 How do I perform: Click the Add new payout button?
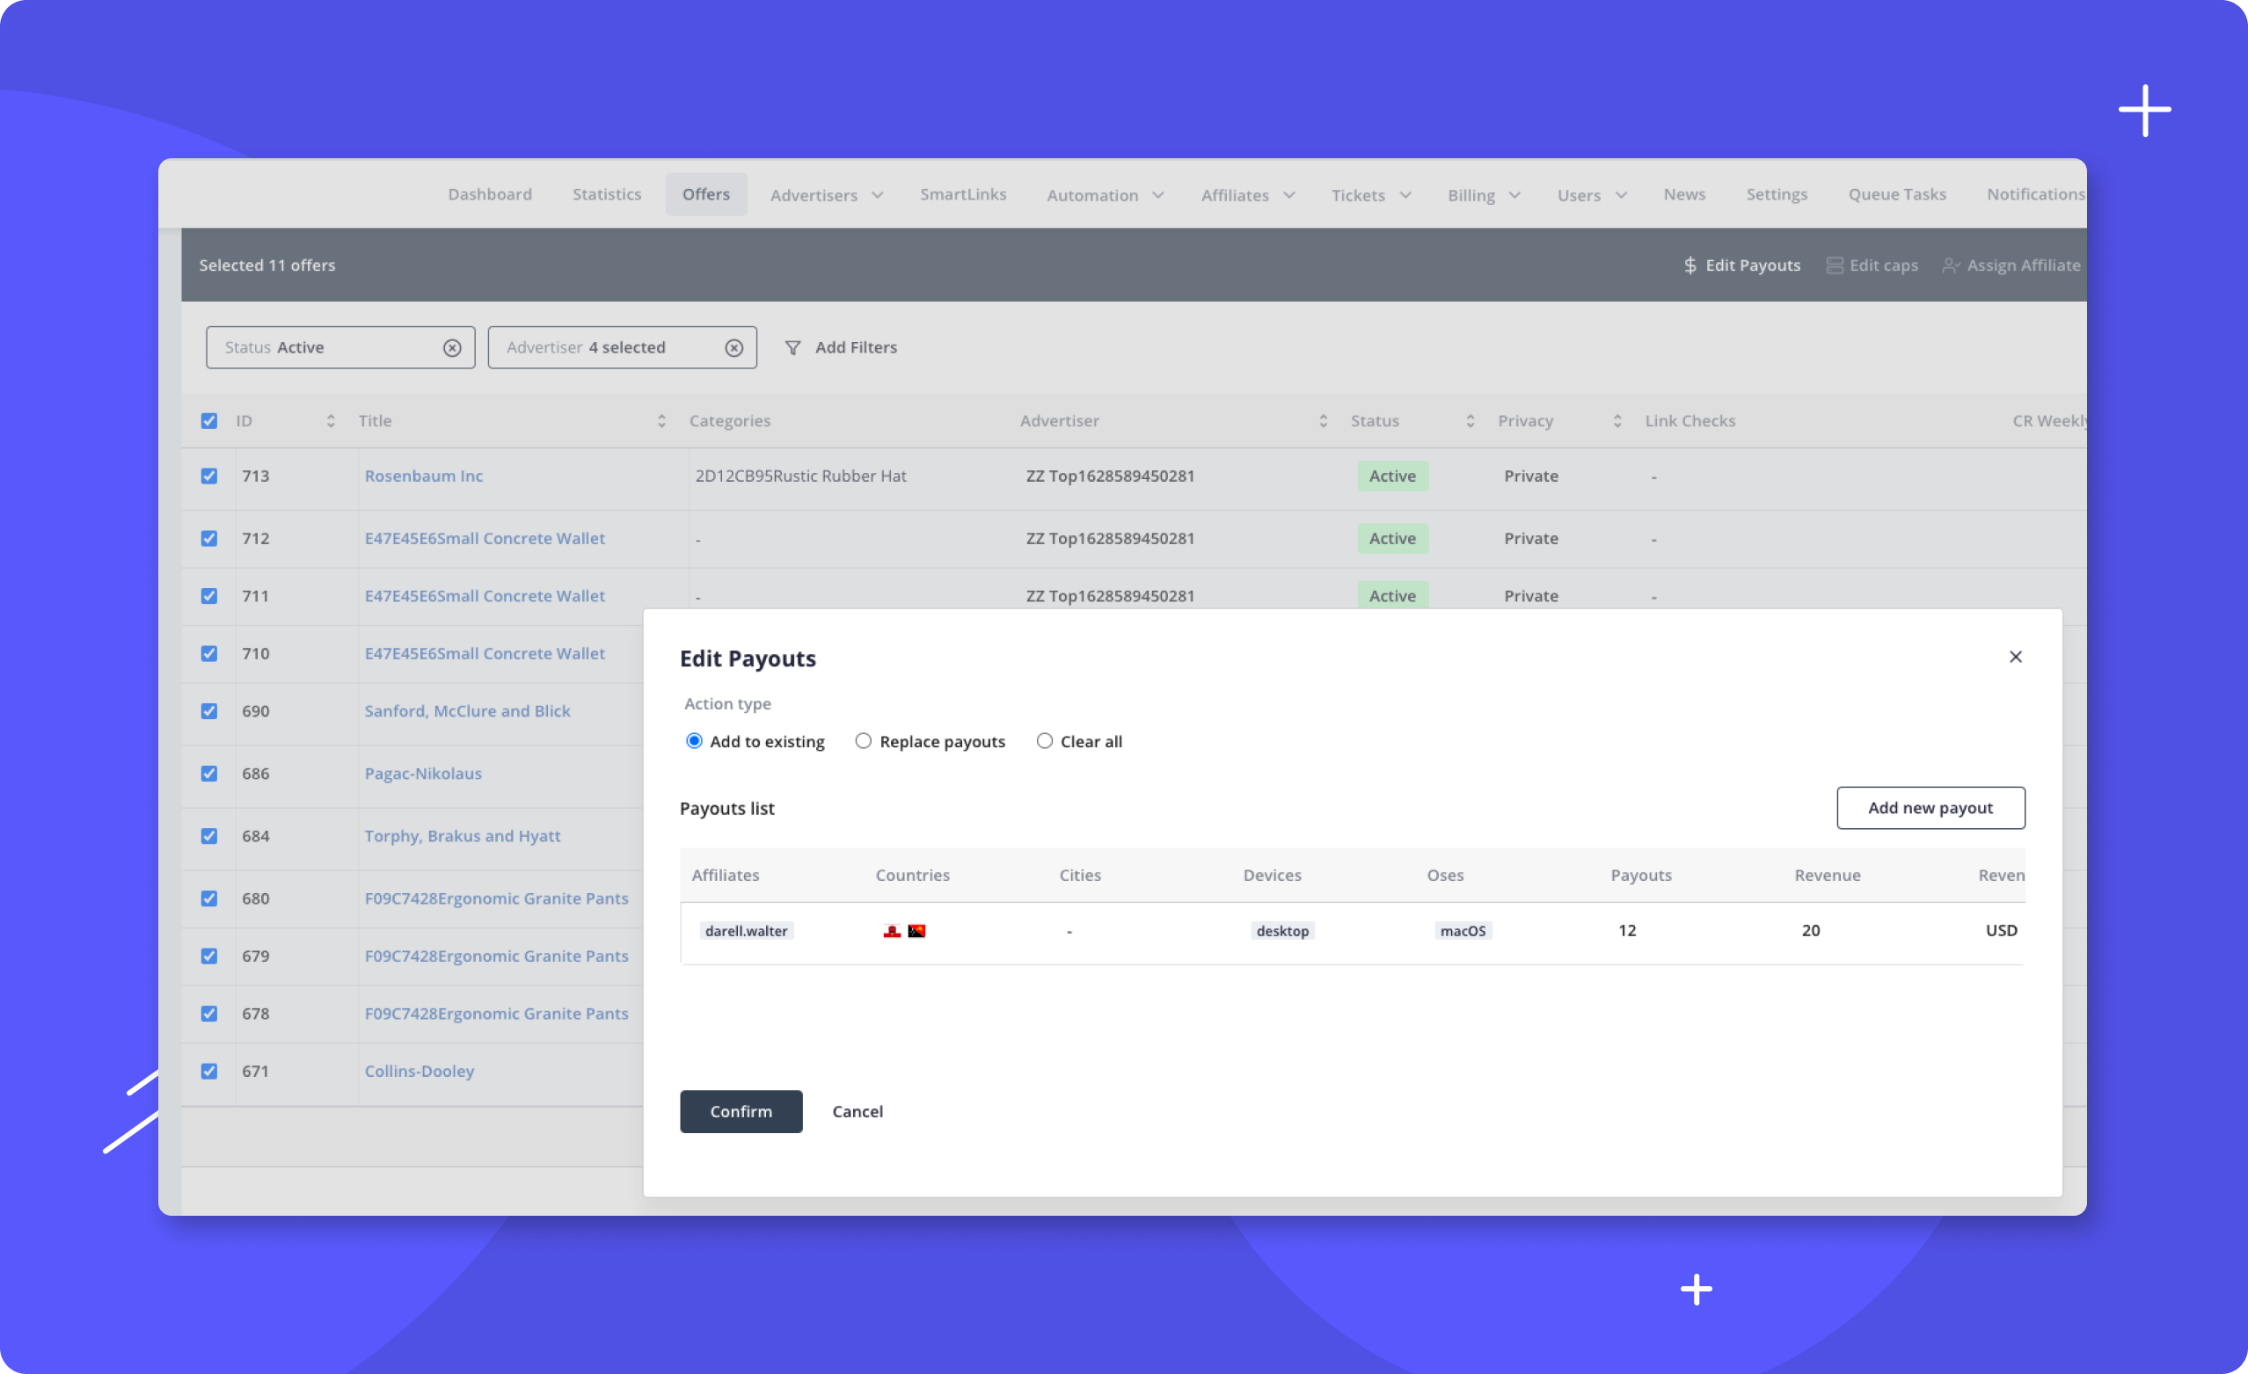point(1931,807)
